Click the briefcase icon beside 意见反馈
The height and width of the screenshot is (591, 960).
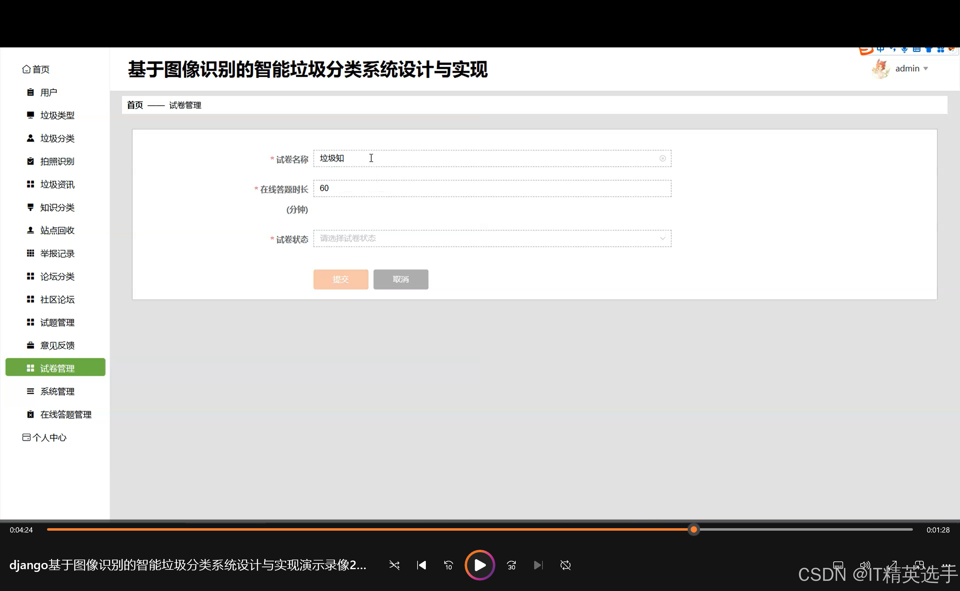(x=30, y=346)
